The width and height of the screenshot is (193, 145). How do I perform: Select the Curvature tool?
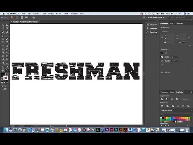point(7,32)
